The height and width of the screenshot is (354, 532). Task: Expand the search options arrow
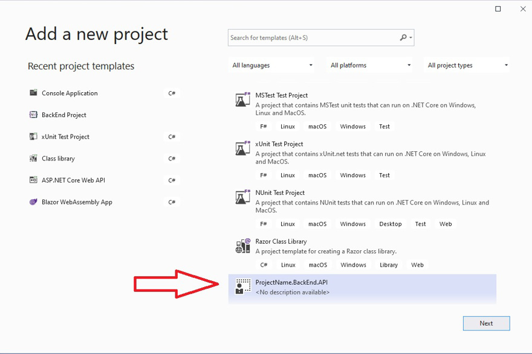(410, 37)
